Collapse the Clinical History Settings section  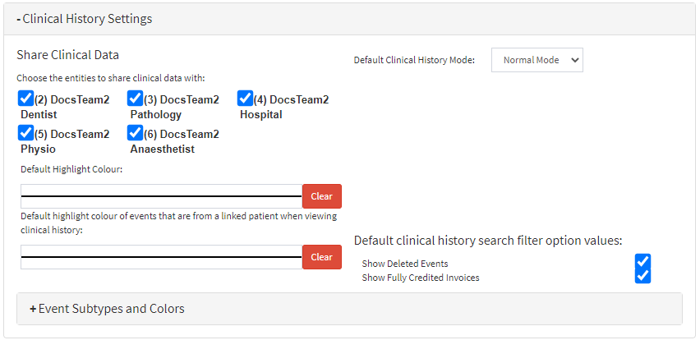click(x=85, y=18)
